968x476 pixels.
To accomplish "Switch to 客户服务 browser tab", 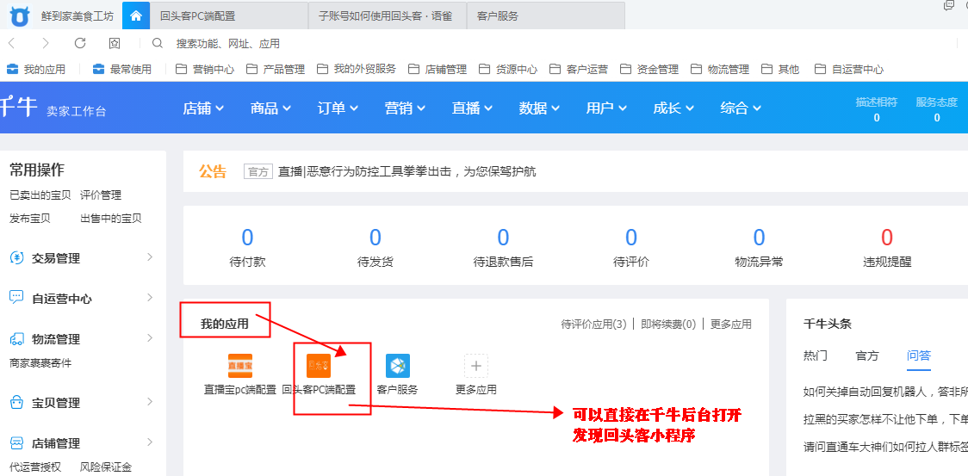I will tap(546, 16).
